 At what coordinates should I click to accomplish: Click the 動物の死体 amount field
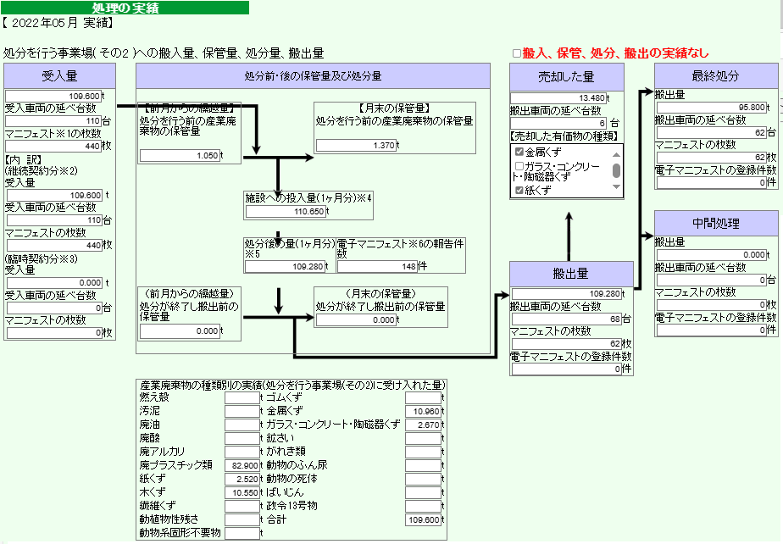(423, 479)
